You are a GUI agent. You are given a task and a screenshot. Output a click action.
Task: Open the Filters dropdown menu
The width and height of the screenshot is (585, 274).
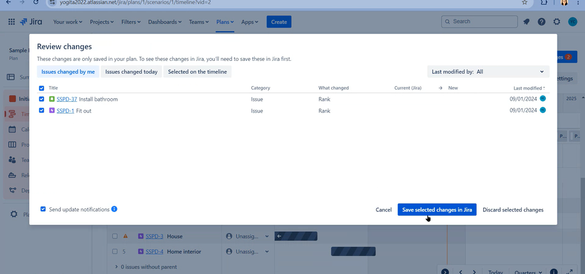tap(131, 22)
